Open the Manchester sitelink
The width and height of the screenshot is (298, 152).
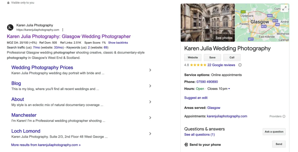point(24,115)
